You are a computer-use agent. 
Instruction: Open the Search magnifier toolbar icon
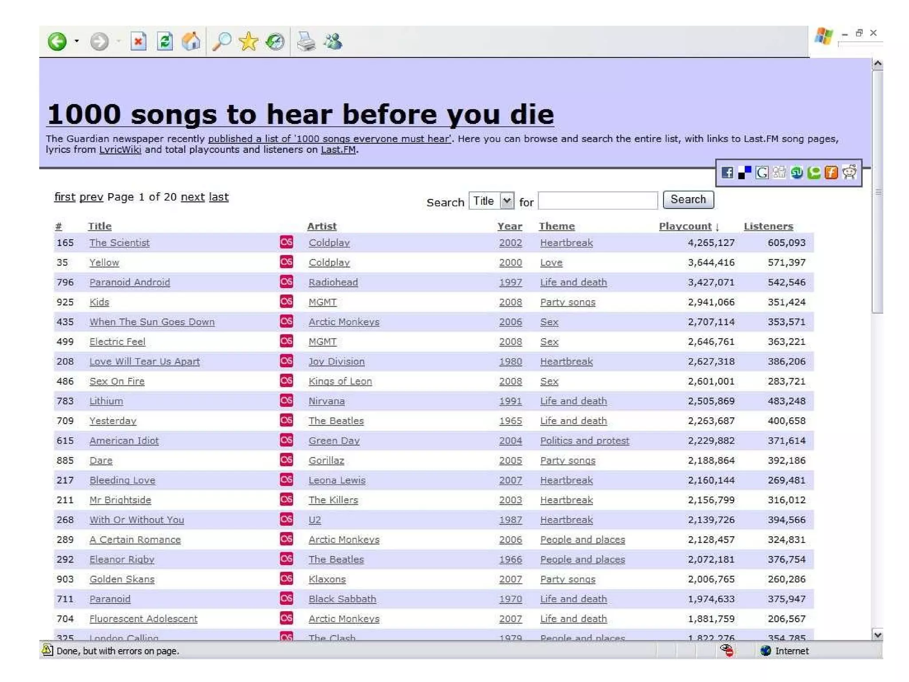pyautogui.click(x=221, y=42)
